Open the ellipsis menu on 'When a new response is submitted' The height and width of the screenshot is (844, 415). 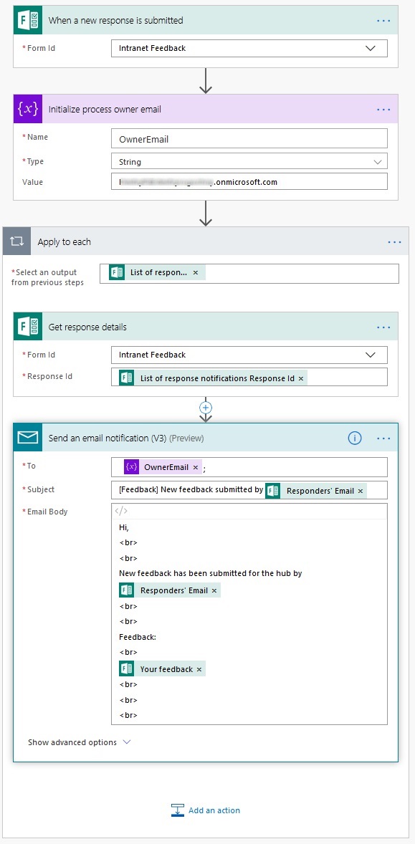[383, 21]
